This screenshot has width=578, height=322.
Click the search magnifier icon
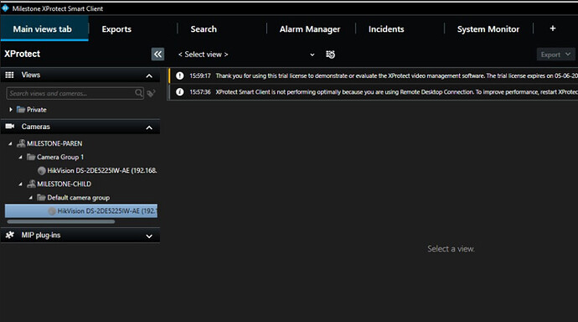[x=138, y=93]
